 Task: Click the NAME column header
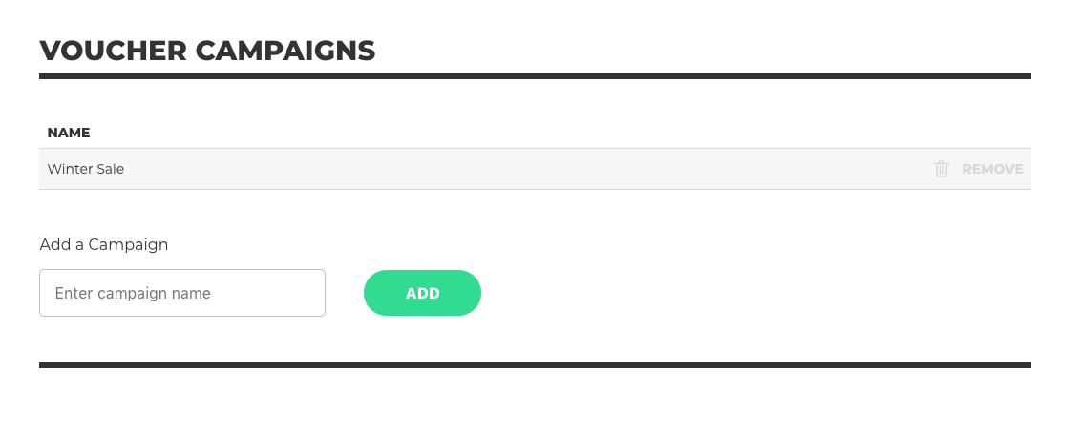click(68, 133)
